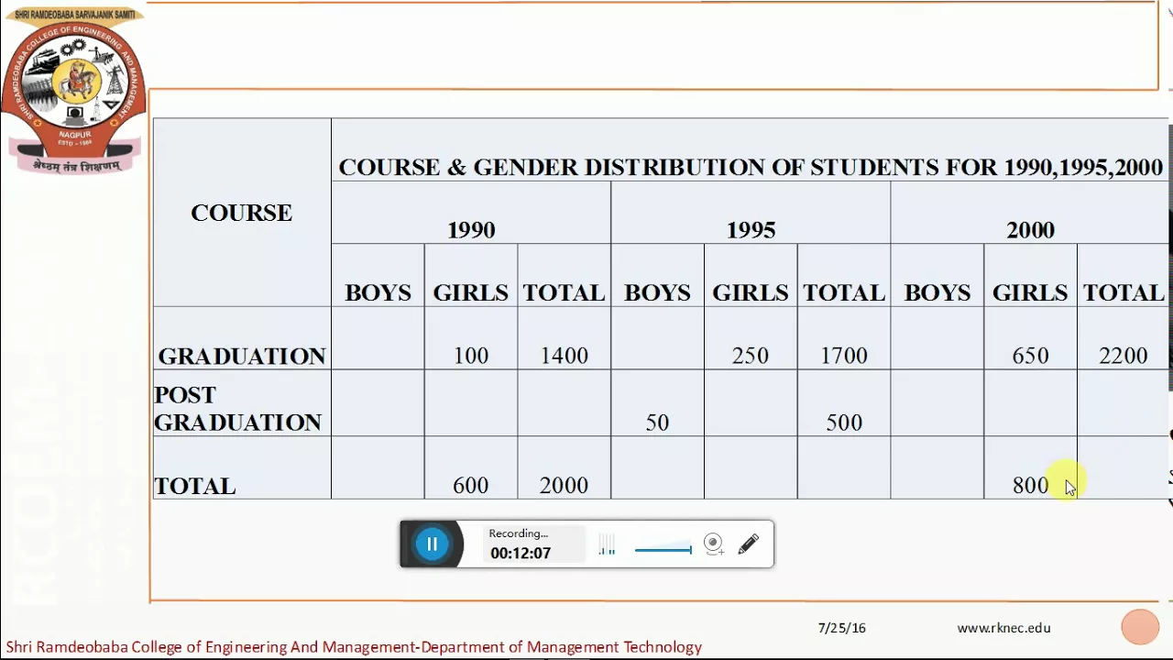Click the www.rknec.edu footer text
This screenshot has width=1173, height=660.
pyautogui.click(x=1003, y=628)
